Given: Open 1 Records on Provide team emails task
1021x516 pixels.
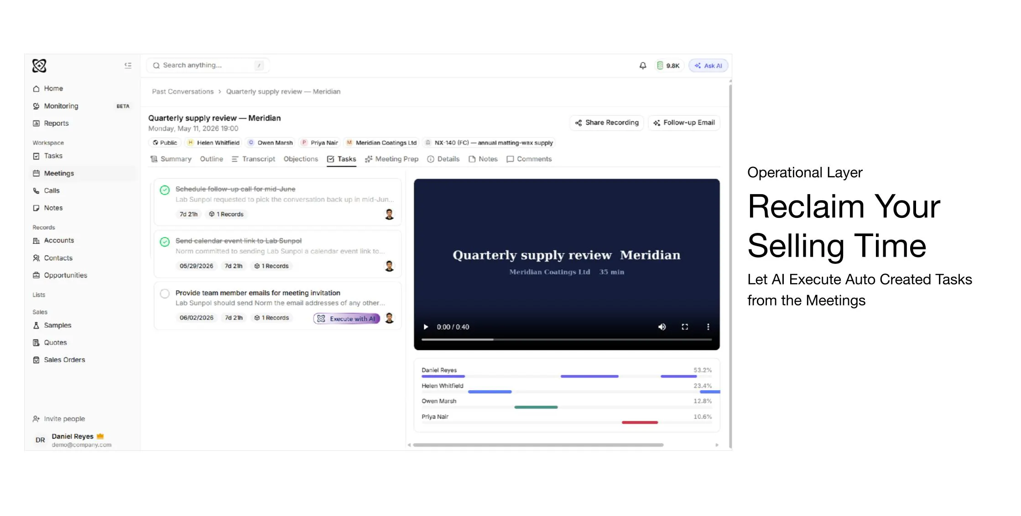Looking at the screenshot, I should click(271, 318).
